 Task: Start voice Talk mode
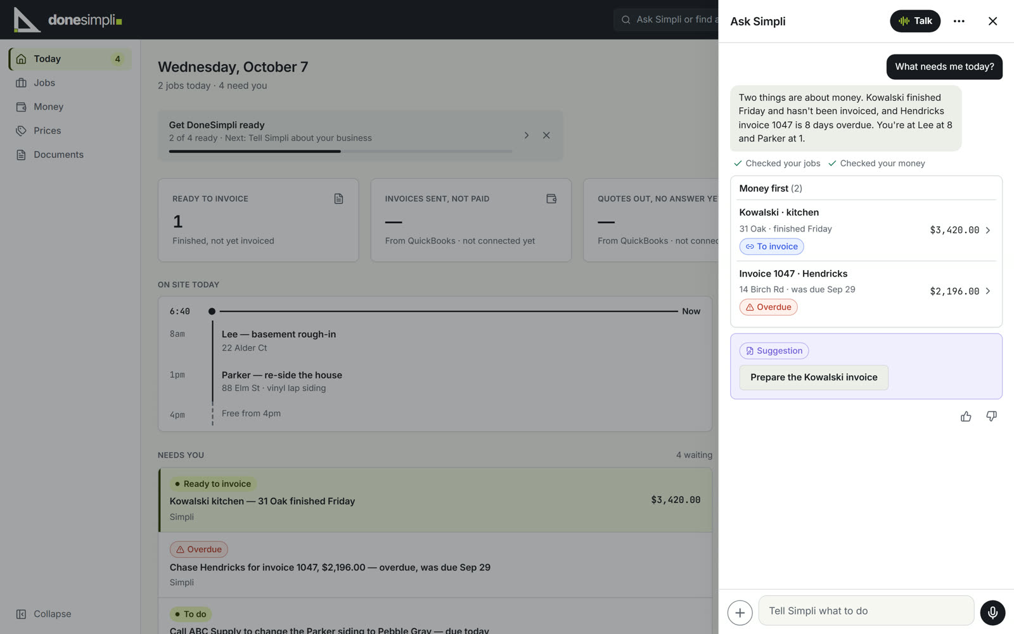click(915, 21)
